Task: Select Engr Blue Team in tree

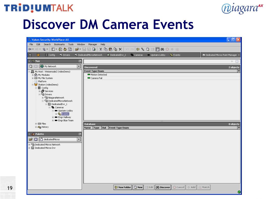Action: pos(66,120)
